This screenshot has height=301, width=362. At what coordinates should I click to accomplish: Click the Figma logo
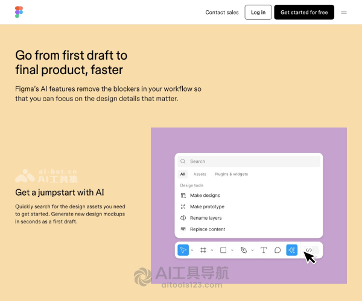tap(19, 12)
